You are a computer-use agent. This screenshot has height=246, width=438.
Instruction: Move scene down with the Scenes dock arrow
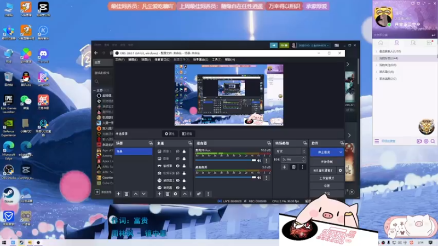tap(143, 194)
